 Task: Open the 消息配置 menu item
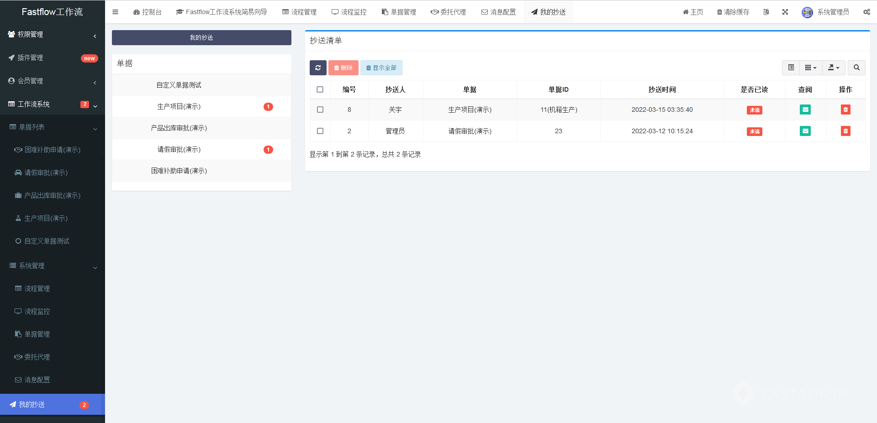498,12
